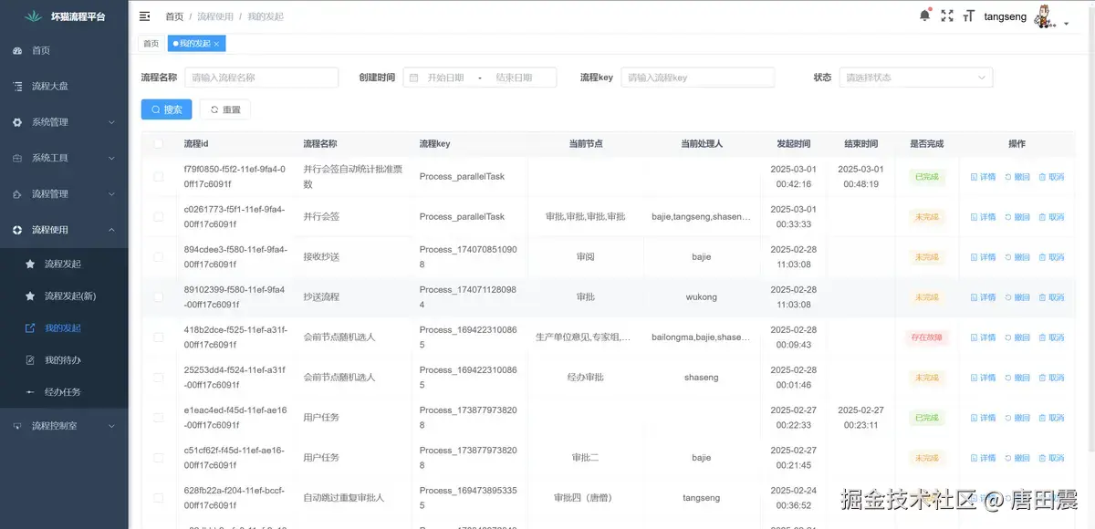Screen dimensions: 1095x529
Task: Check the 抄送流程 row checkbox
Action: point(159,297)
